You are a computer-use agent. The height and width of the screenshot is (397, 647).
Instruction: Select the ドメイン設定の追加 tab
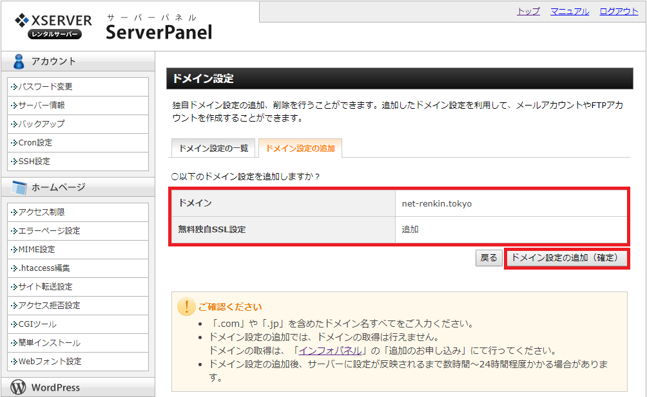pyautogui.click(x=300, y=148)
